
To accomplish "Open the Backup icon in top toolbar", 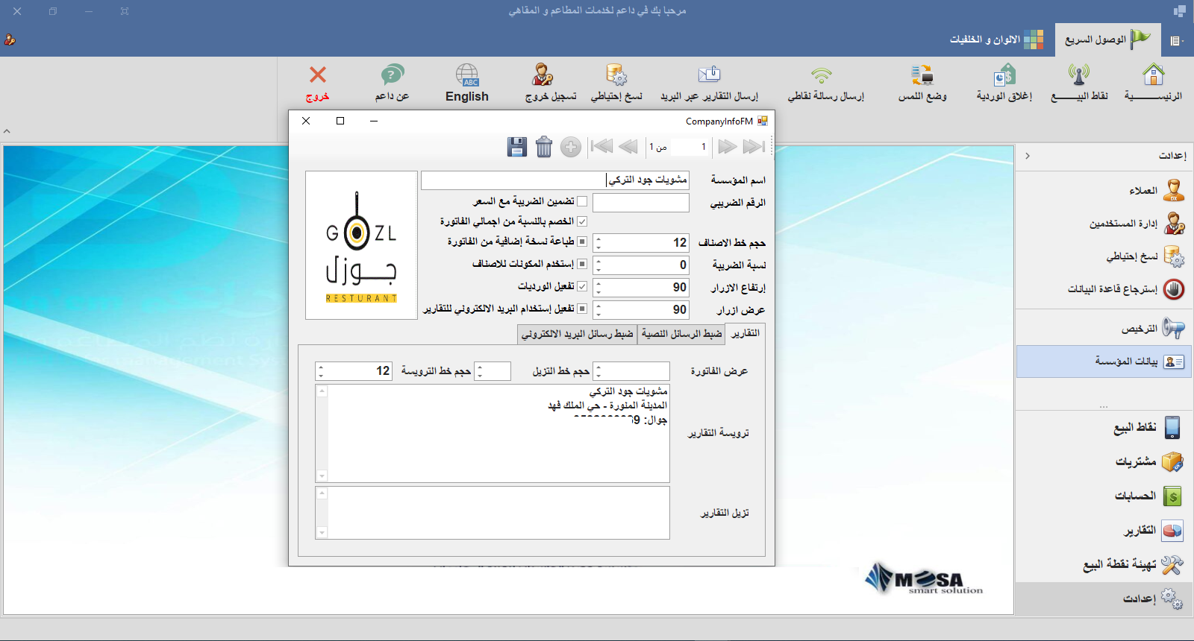I will [x=616, y=83].
